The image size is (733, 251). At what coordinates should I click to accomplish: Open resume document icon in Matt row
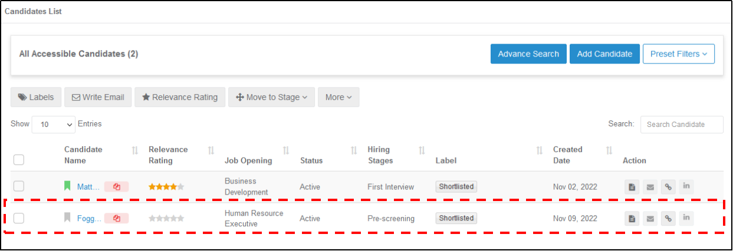tap(632, 187)
